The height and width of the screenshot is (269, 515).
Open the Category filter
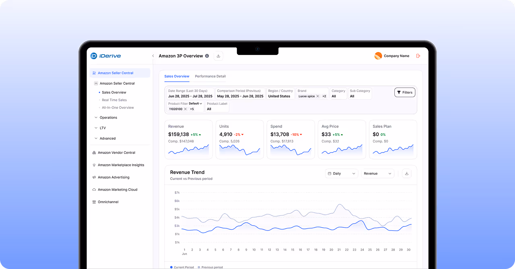[338, 94]
